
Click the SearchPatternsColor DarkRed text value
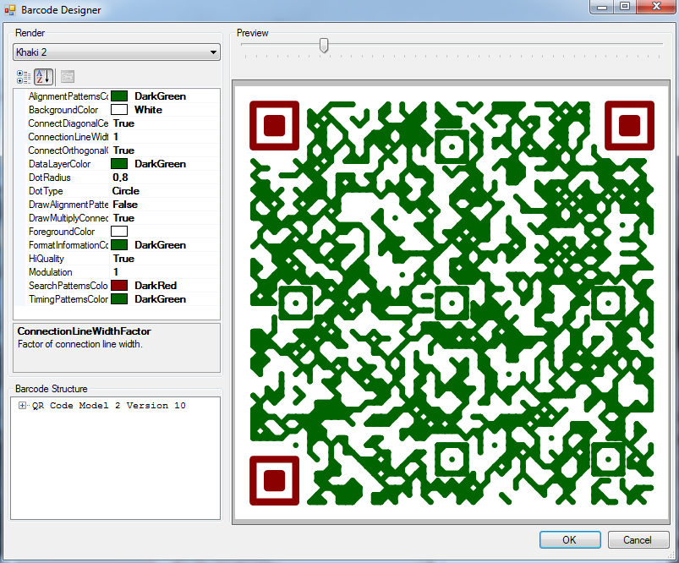pyautogui.click(x=156, y=286)
